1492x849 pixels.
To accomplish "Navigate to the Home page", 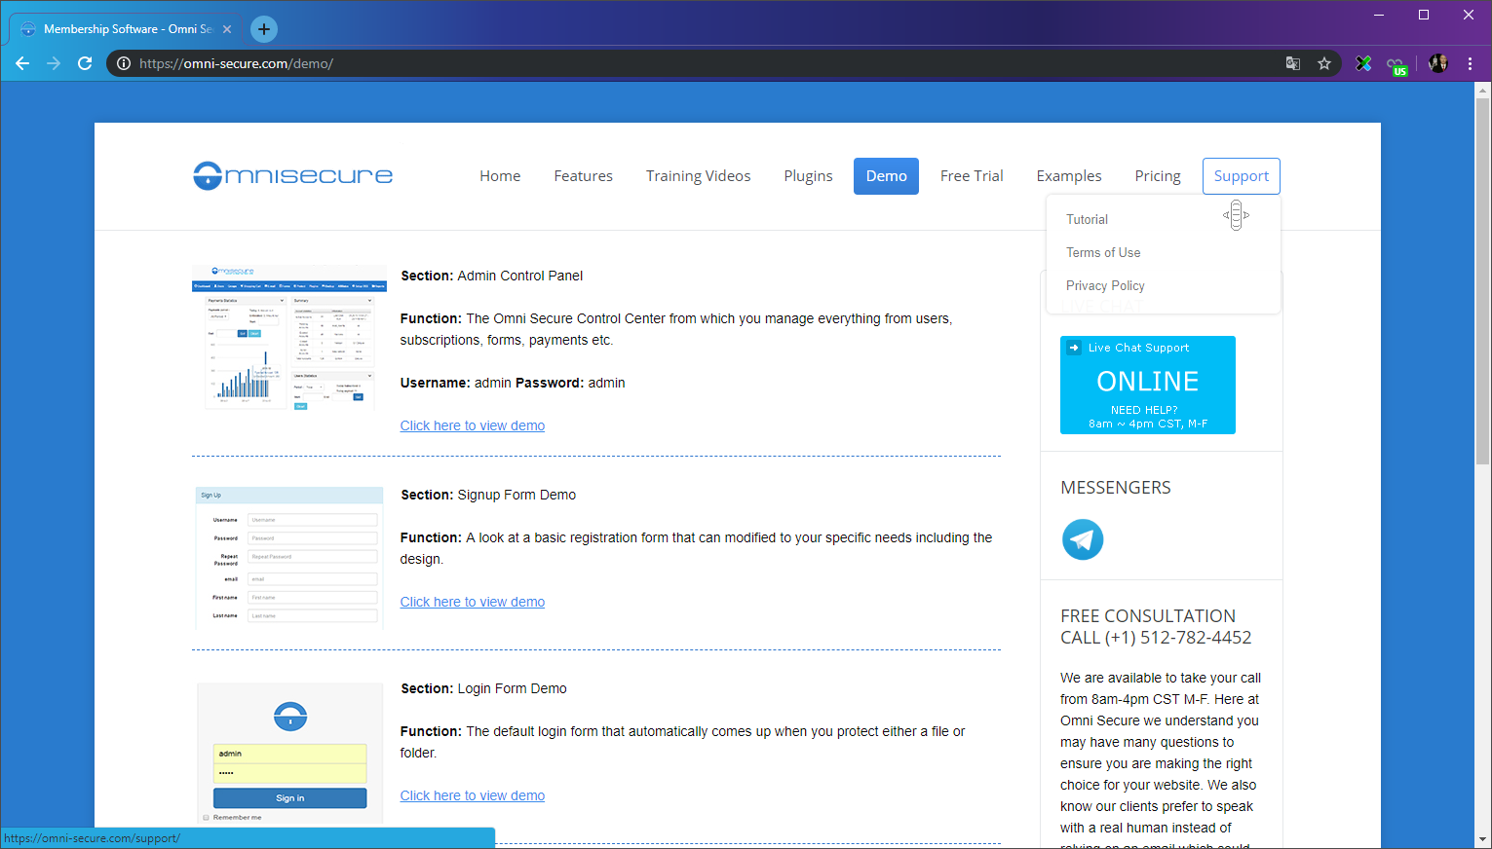I will (500, 176).
